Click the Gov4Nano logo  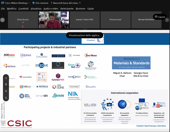(x=91, y=55)
